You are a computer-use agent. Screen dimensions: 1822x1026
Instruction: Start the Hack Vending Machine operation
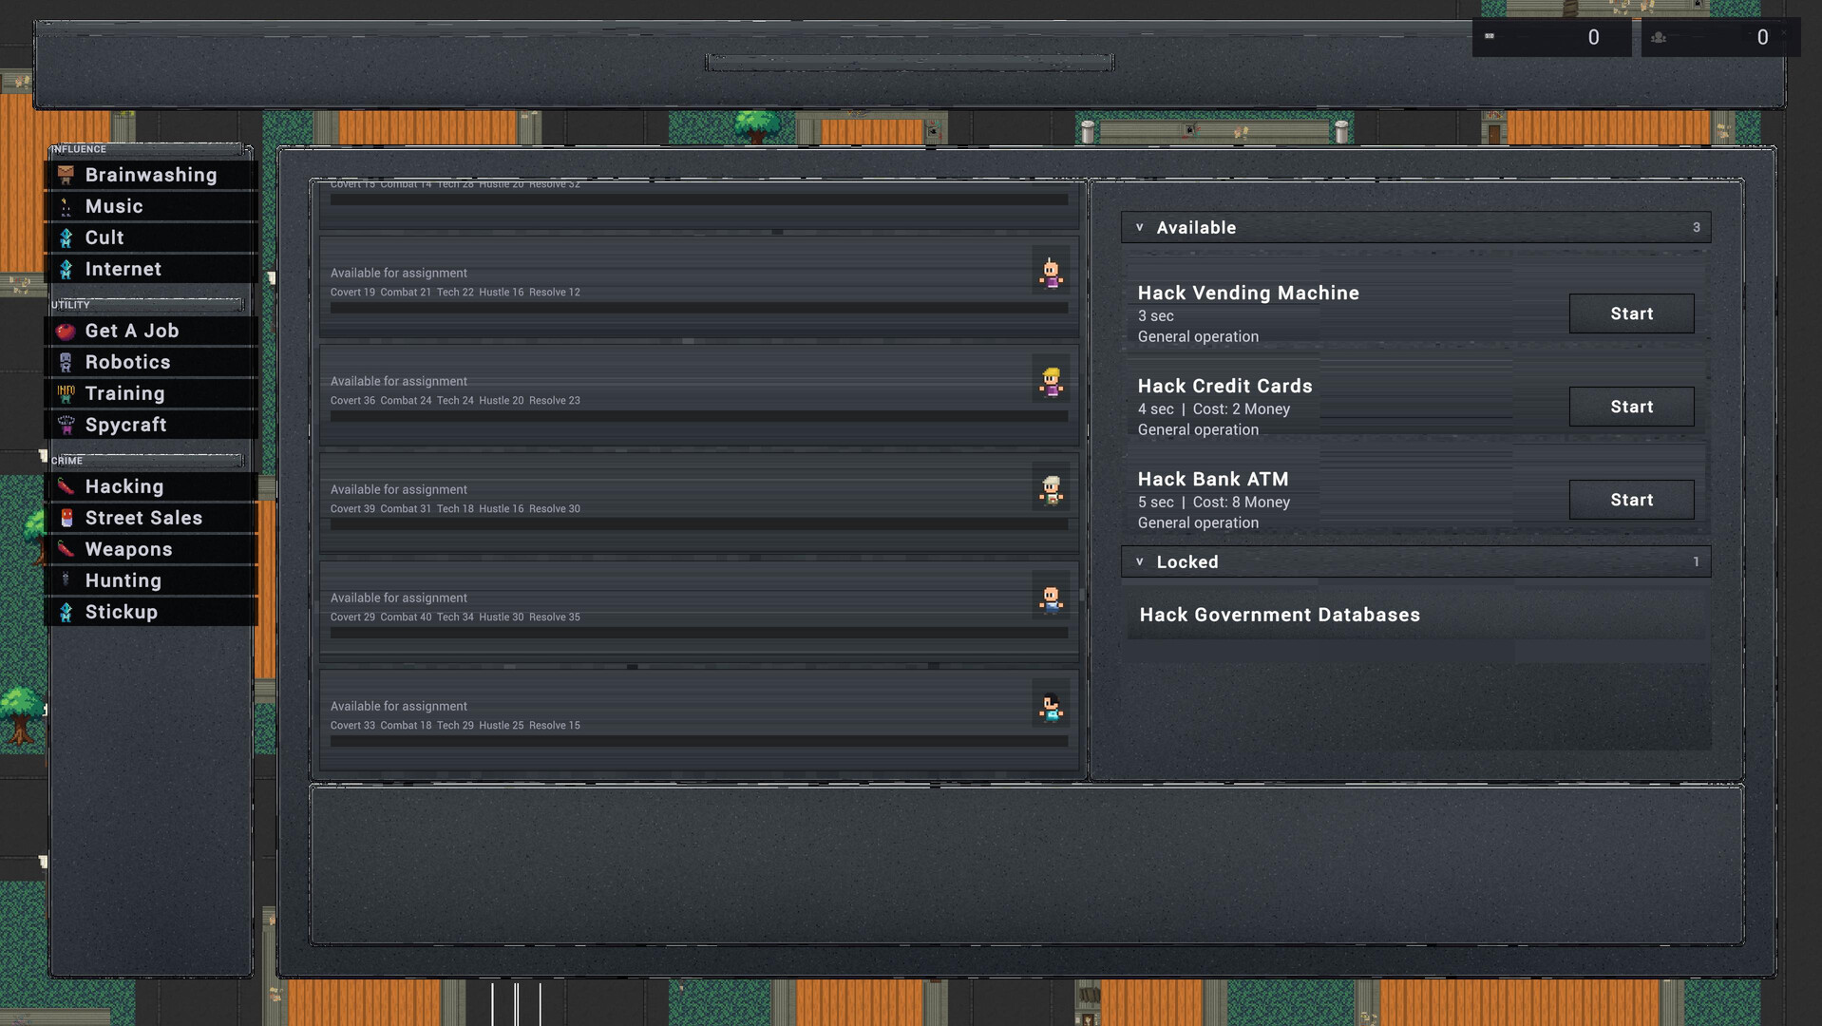pyautogui.click(x=1631, y=313)
